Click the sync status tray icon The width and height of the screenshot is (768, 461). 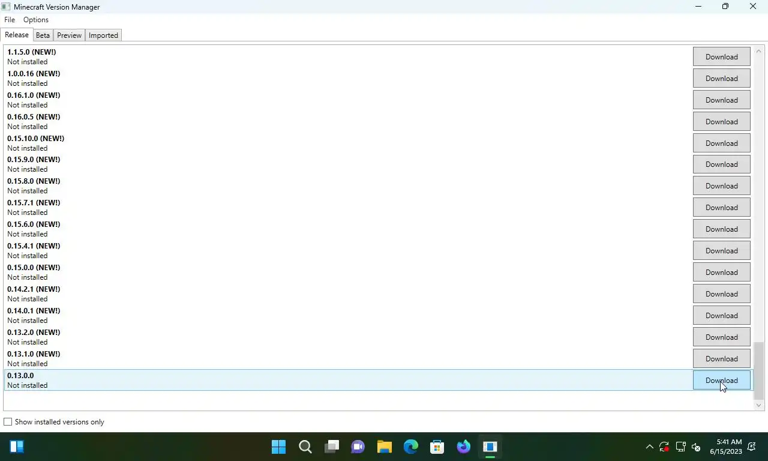[x=664, y=447]
